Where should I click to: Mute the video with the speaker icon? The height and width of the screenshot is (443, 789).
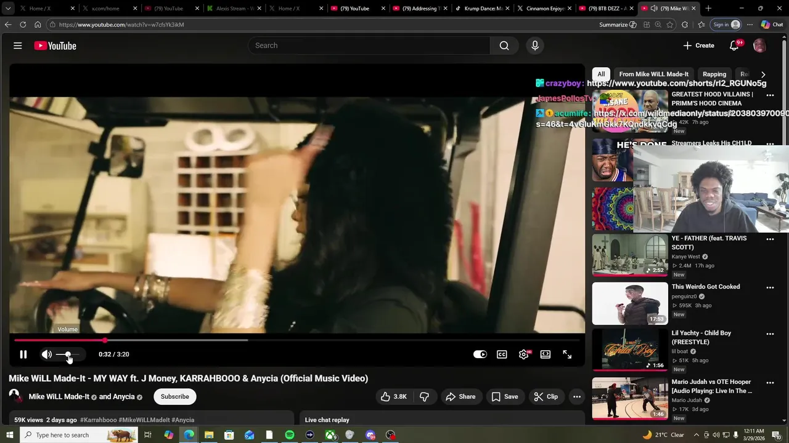click(x=46, y=354)
